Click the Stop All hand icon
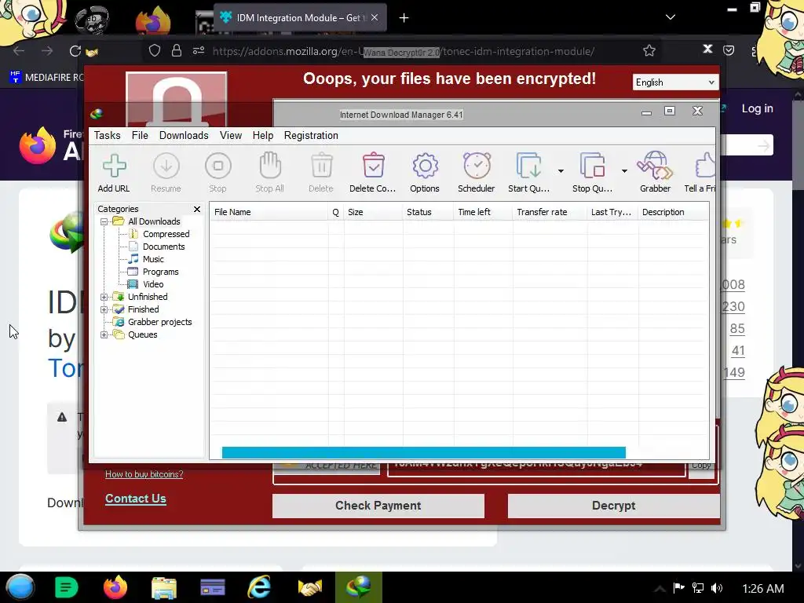 [270, 166]
